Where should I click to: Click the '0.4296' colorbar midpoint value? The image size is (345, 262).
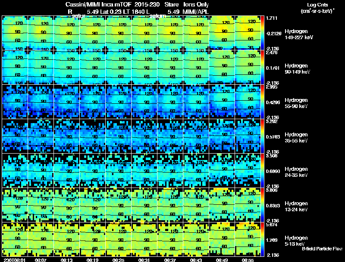tap(273, 102)
